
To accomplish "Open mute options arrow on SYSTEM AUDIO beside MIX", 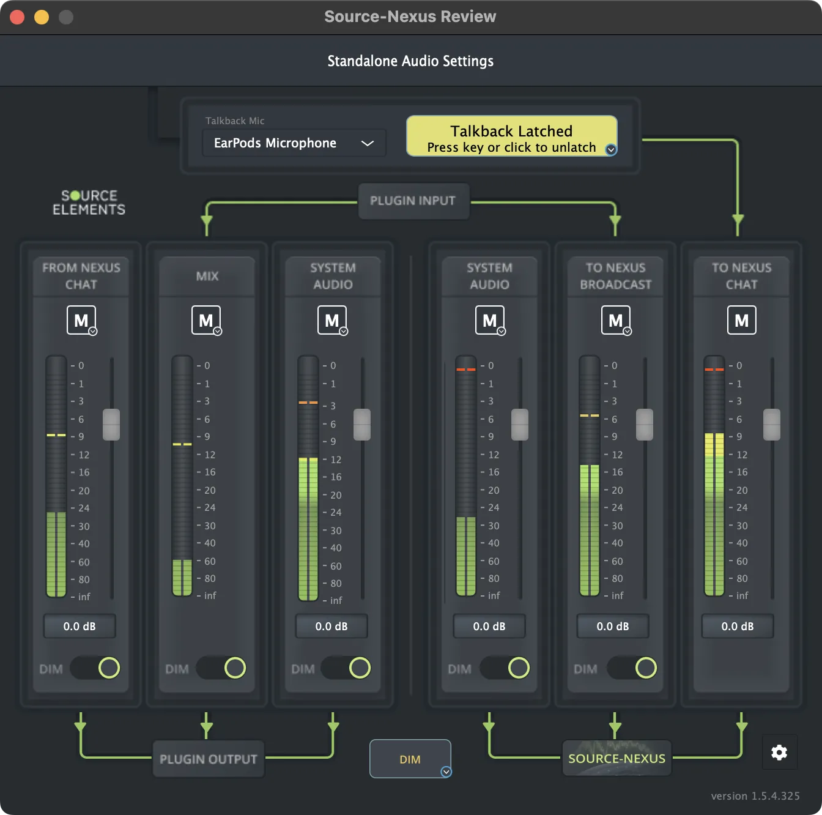I will [344, 331].
